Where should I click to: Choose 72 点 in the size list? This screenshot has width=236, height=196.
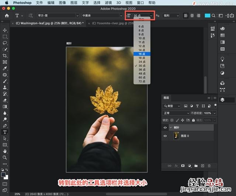[142, 81]
